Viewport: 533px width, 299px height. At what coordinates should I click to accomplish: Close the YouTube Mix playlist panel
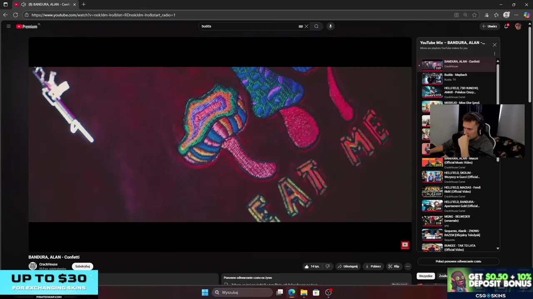pos(495,45)
